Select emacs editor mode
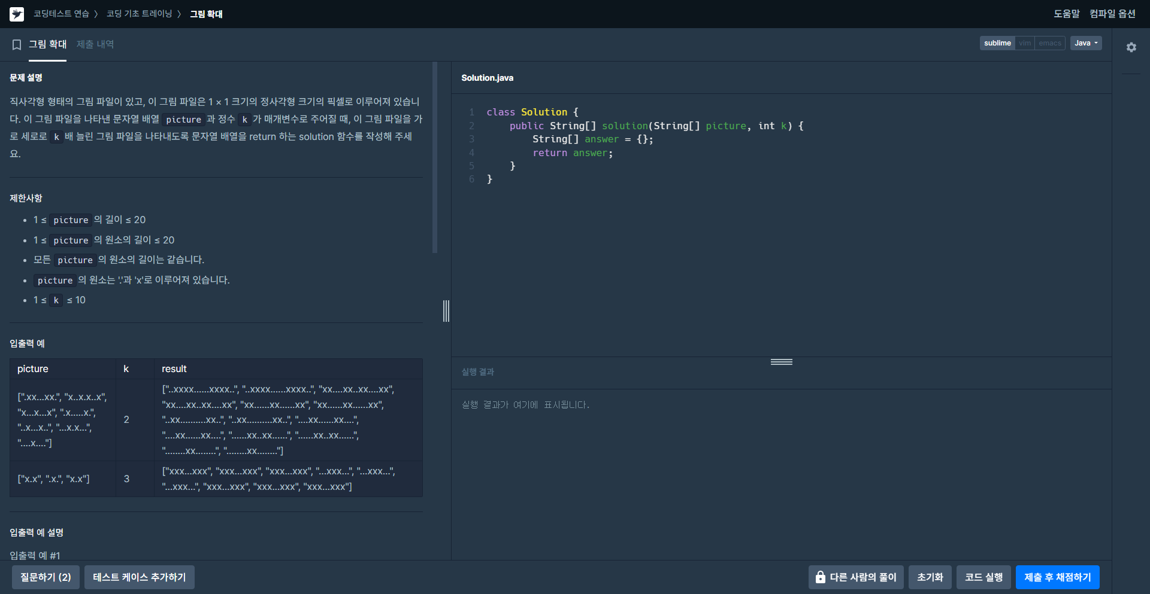This screenshot has height=594, width=1150. coord(1049,43)
